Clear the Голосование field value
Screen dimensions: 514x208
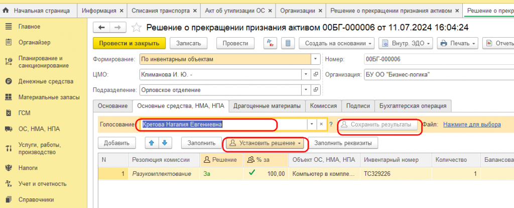(322, 124)
